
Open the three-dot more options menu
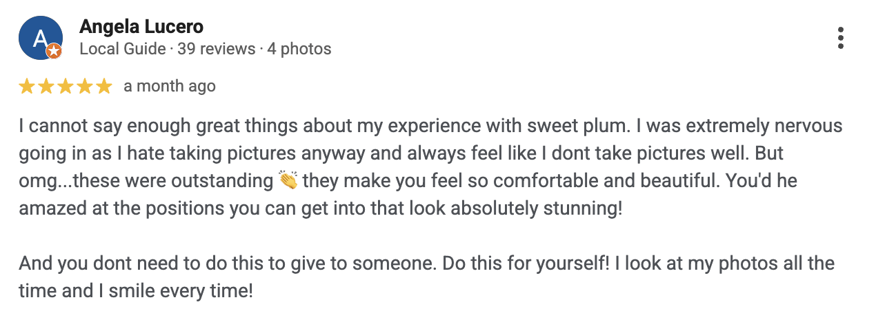pyautogui.click(x=840, y=38)
